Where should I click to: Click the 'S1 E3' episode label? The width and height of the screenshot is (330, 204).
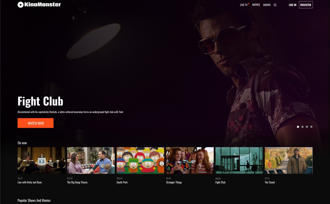[x=267, y=178]
